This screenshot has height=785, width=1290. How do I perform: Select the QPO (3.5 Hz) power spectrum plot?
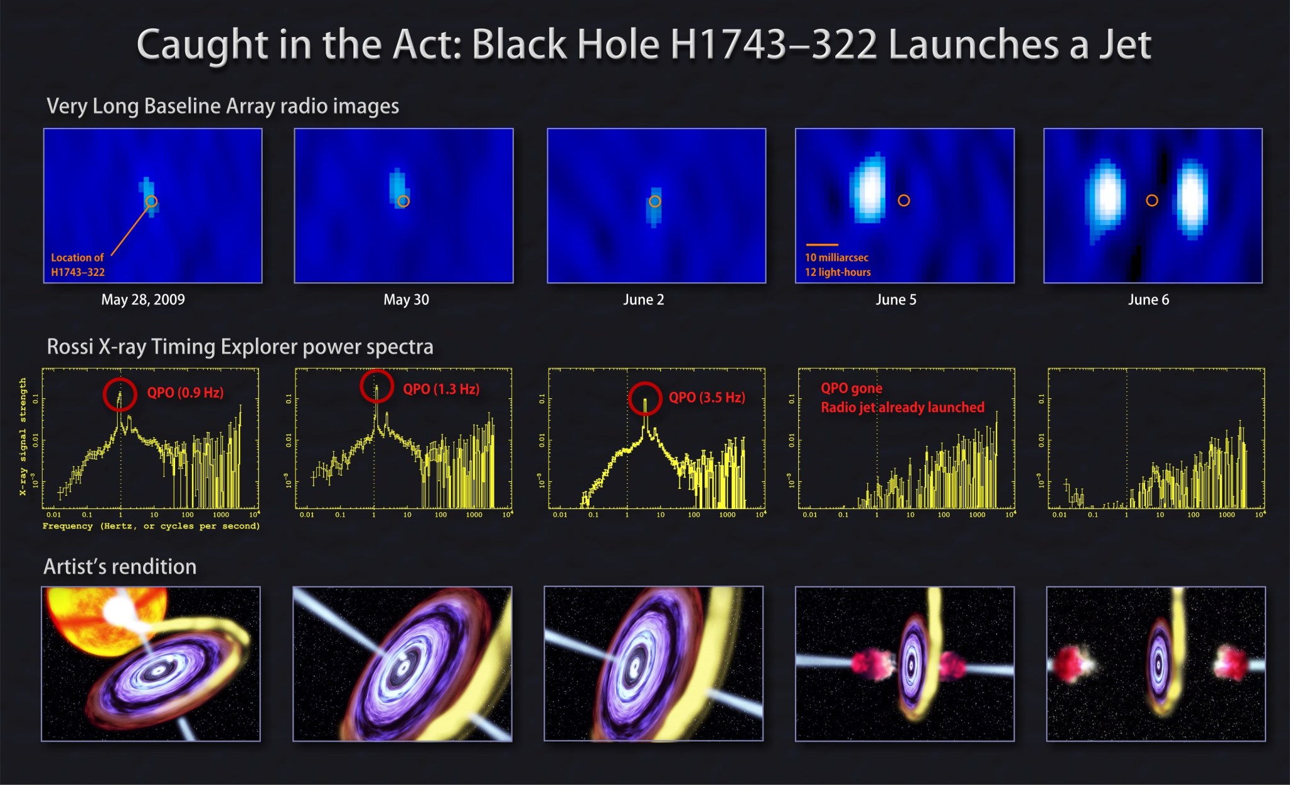click(657, 438)
